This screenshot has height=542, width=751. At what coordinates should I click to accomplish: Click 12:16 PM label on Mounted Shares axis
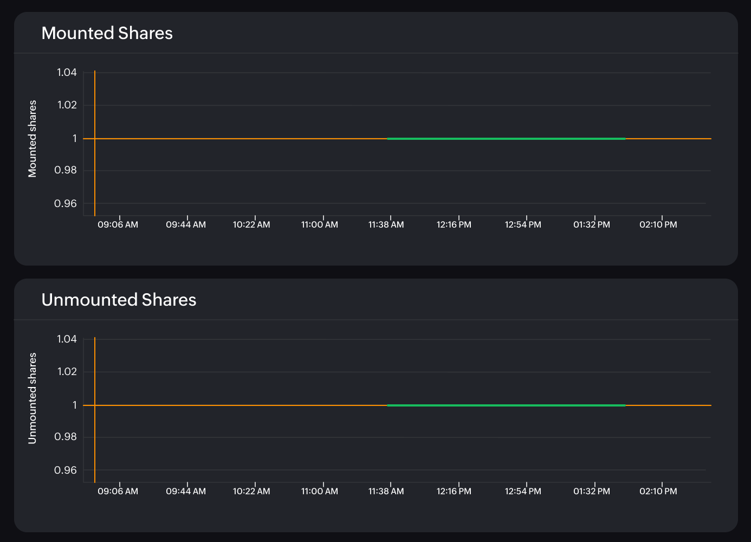tap(454, 224)
